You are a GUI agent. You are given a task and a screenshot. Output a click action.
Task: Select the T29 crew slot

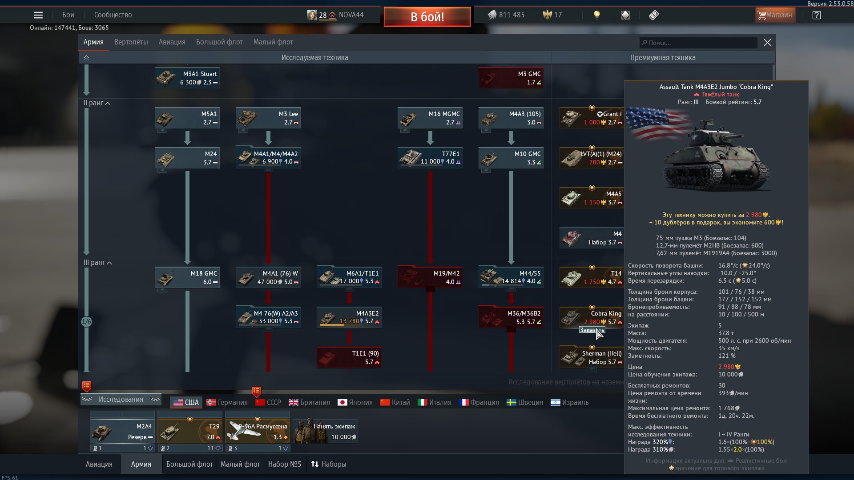click(x=190, y=431)
